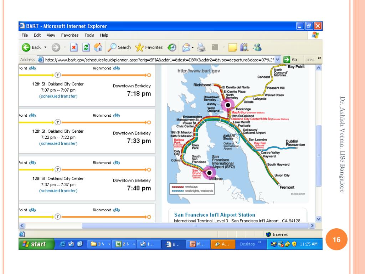The width and height of the screenshot is (365, 274).
Task: Click the vertical scrollbar down arrow
Action: coord(319,219)
